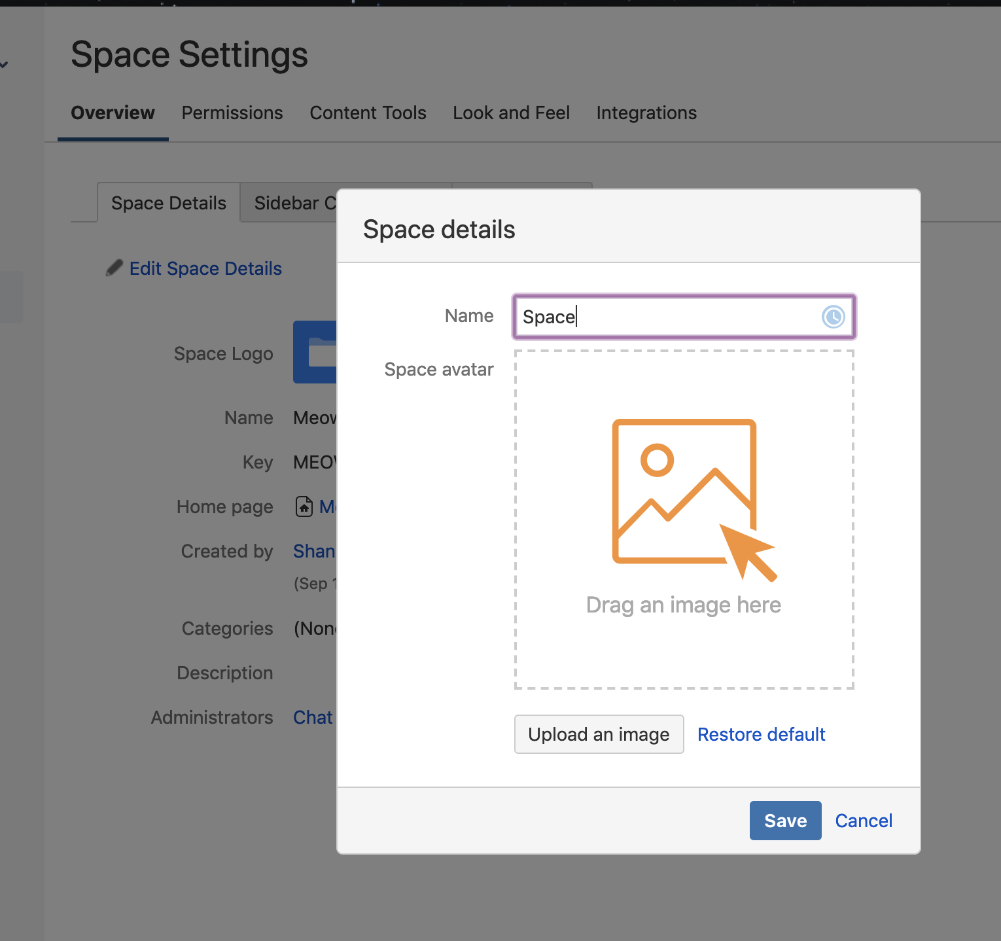Open the Content Tools tab
The height and width of the screenshot is (941, 1001).
coord(368,113)
